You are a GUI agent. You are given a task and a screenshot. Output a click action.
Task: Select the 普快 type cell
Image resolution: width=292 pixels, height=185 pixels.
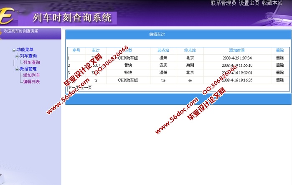[128, 65]
